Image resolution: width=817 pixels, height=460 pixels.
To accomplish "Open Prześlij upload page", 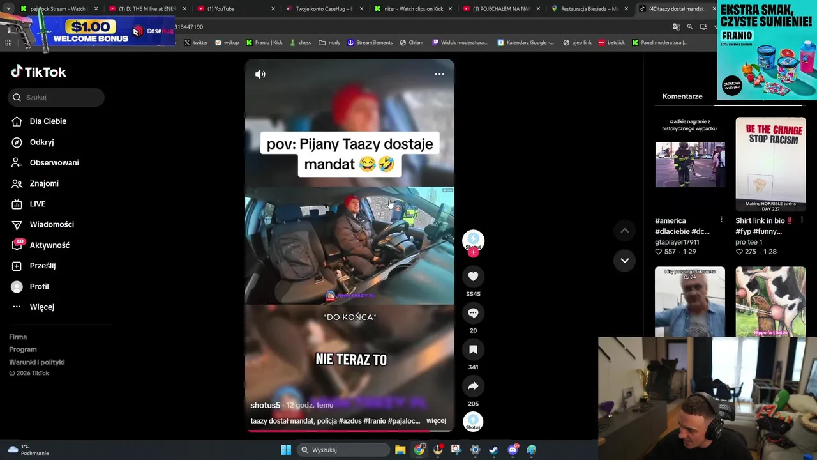I will [43, 266].
